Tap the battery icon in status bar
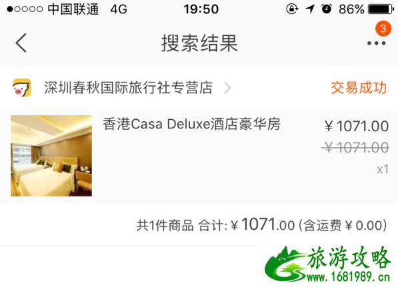The height and width of the screenshot is (287, 398). (x=381, y=9)
